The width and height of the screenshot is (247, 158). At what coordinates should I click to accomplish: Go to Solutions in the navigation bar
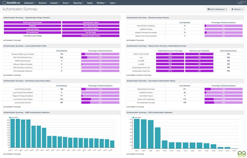click(x=43, y=3)
